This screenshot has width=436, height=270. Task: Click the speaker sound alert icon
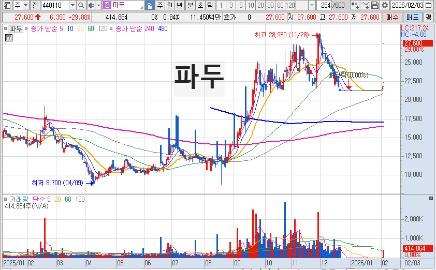91,5
